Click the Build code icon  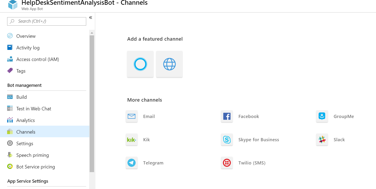[x=10, y=97]
